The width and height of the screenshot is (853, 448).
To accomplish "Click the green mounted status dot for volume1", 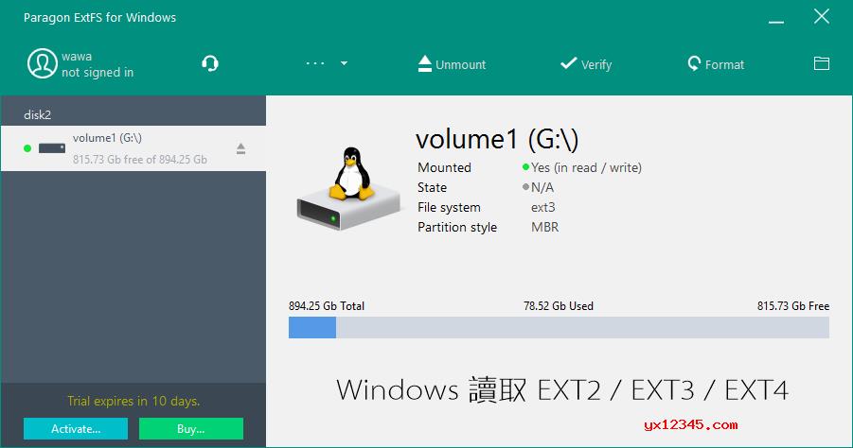I will pyautogui.click(x=27, y=148).
